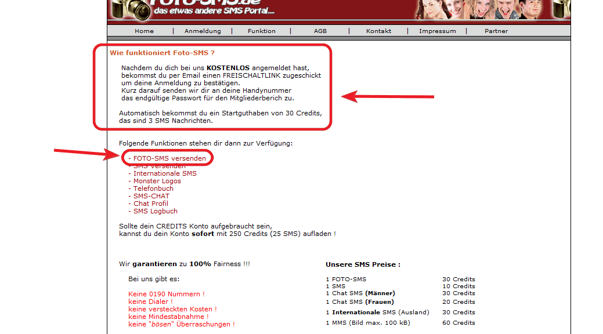Click the SMS versenden link
603x334 pixels.
(x=159, y=166)
